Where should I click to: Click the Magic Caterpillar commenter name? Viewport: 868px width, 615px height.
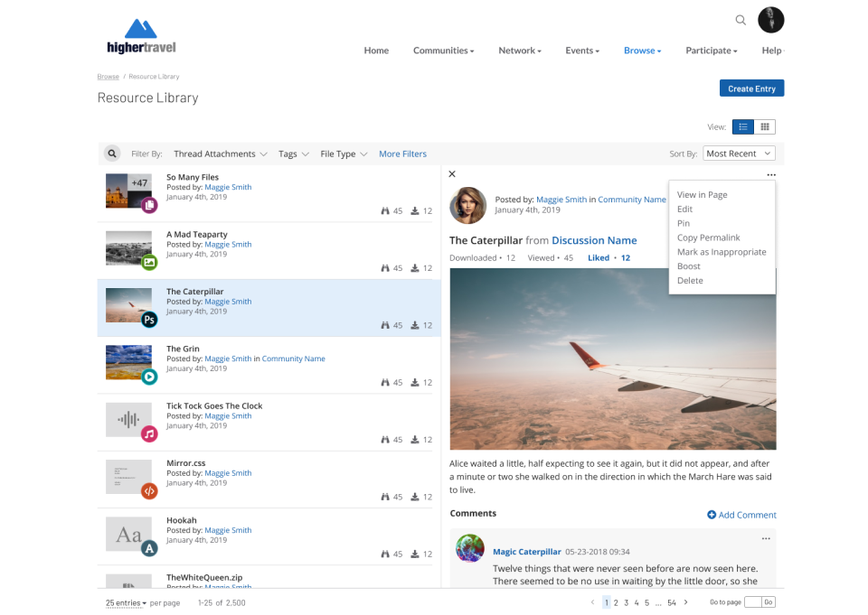(x=526, y=552)
